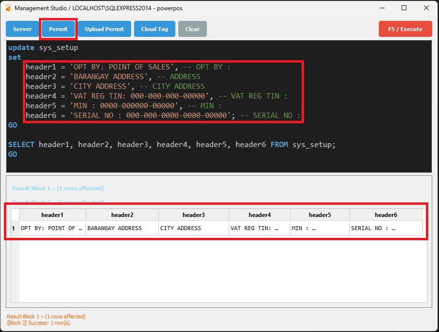Click the Cloud Tag button
Viewport: 439px width, 332px height.
tap(154, 29)
